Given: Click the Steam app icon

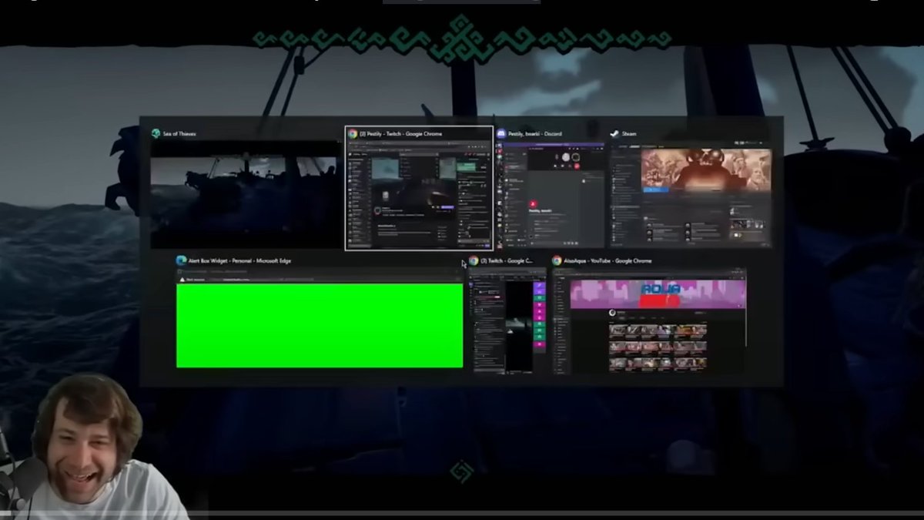Looking at the screenshot, I should coord(614,133).
